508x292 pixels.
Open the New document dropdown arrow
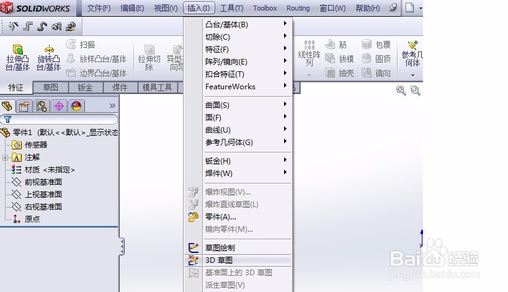coord(421,8)
